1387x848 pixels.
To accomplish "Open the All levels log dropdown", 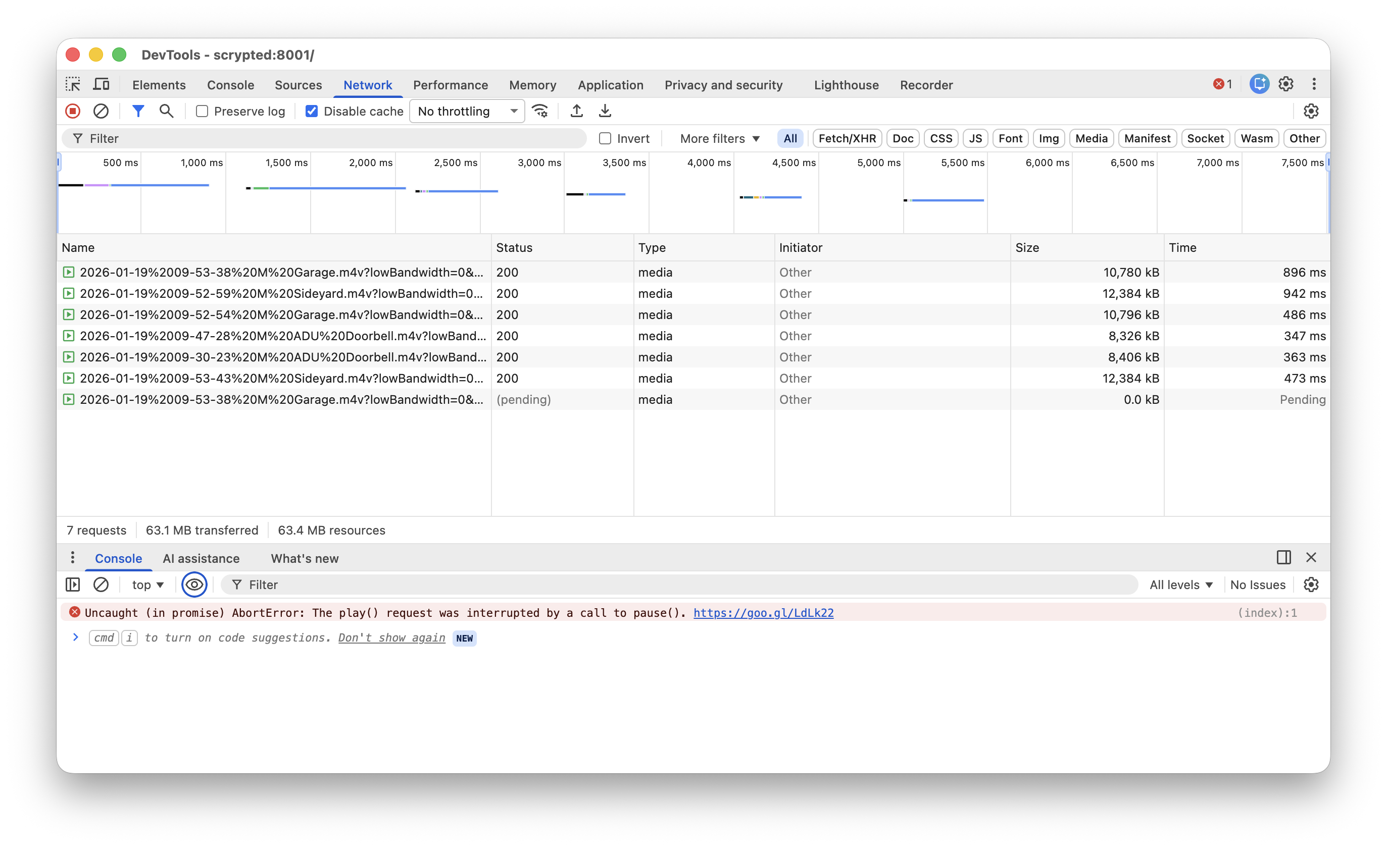I will click(1180, 585).
